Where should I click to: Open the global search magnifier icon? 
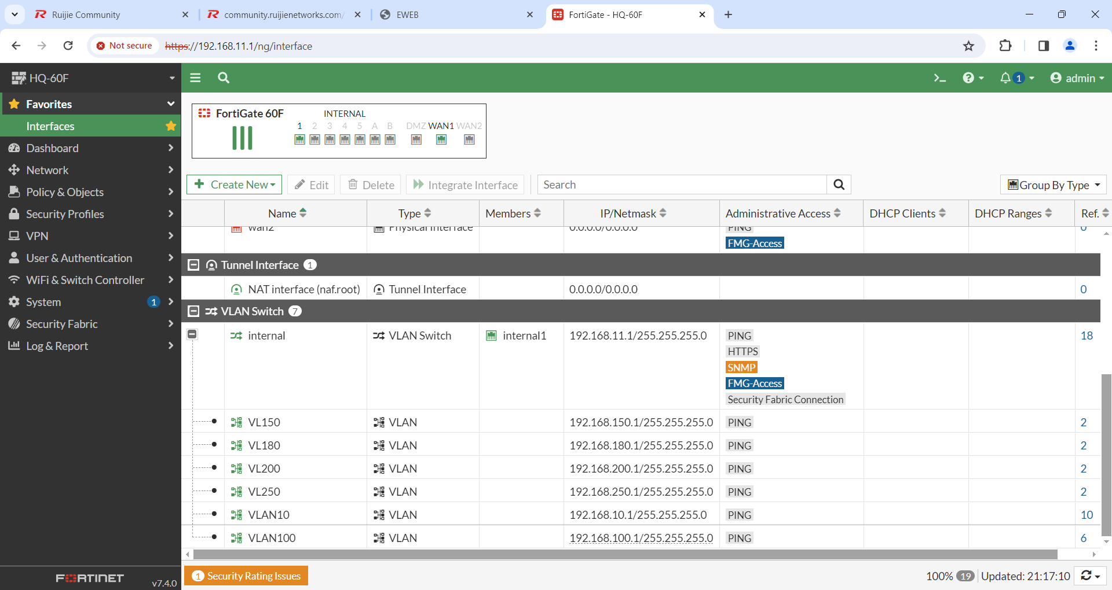(224, 78)
